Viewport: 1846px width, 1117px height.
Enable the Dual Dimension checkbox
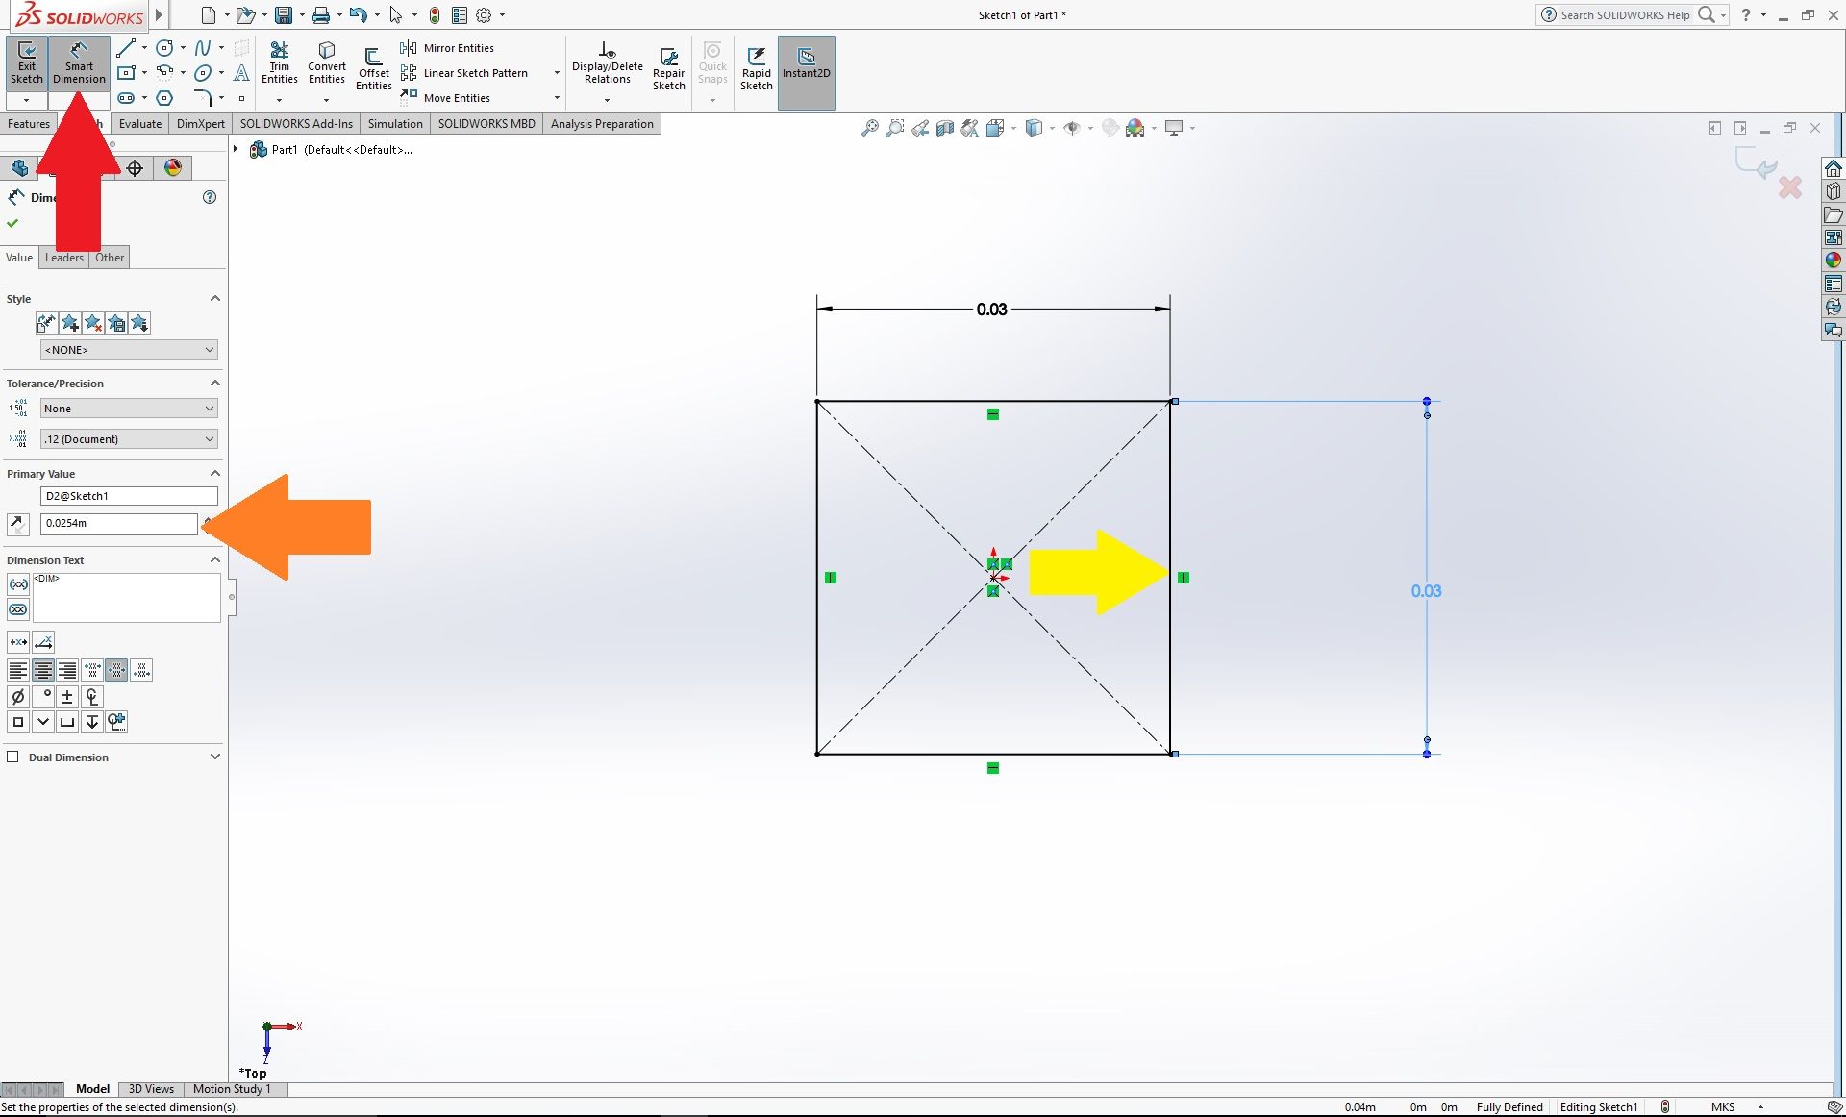pyautogui.click(x=13, y=757)
